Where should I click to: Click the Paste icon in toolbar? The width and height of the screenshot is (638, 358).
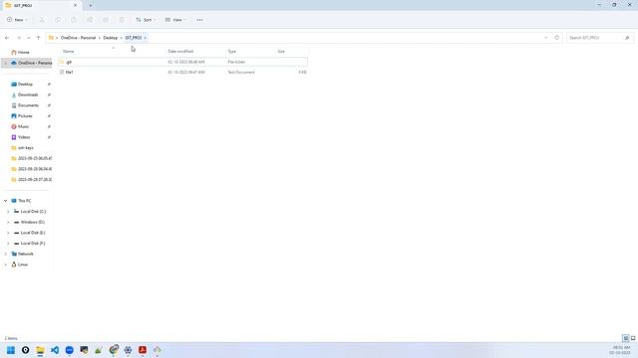tap(74, 20)
